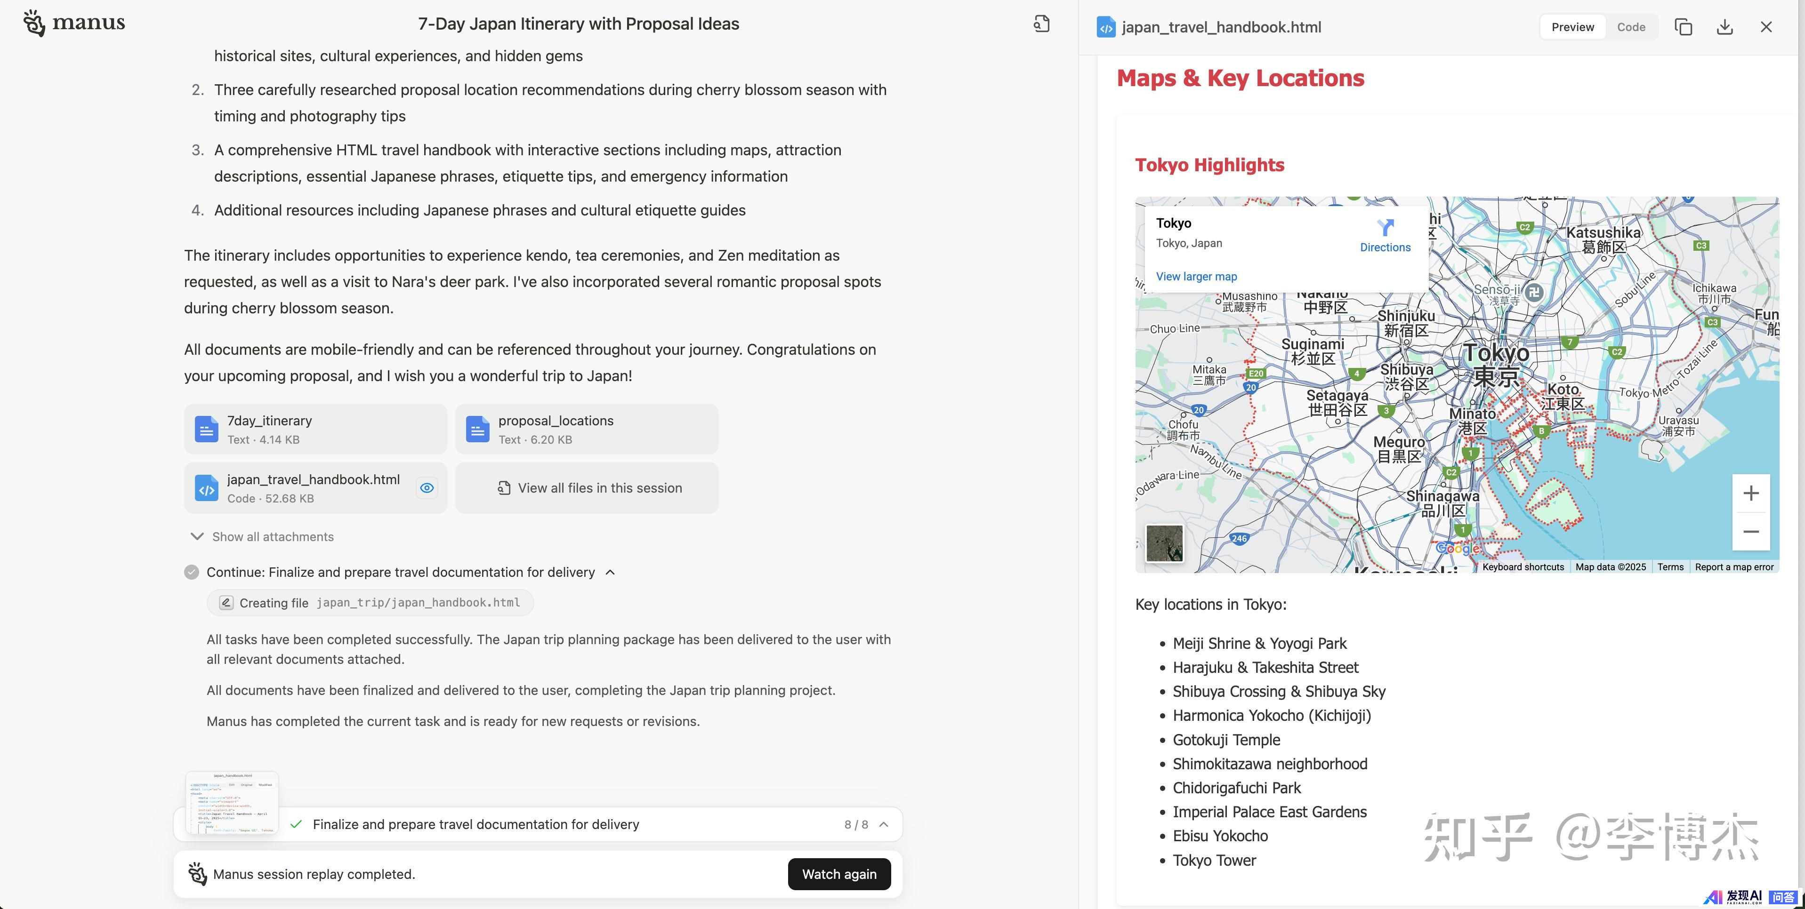This screenshot has width=1805, height=909.
Task: Switch to Code view
Action: click(1630, 27)
